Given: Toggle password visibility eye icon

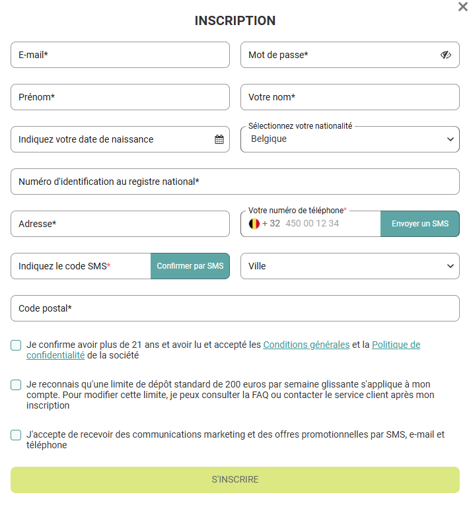Looking at the screenshot, I should [446, 55].
